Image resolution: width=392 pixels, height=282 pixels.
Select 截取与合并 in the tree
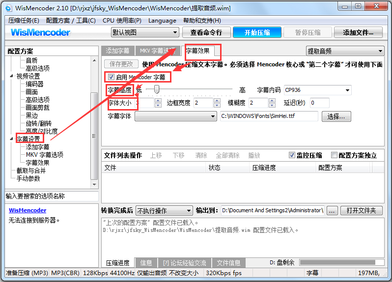(x=31, y=170)
